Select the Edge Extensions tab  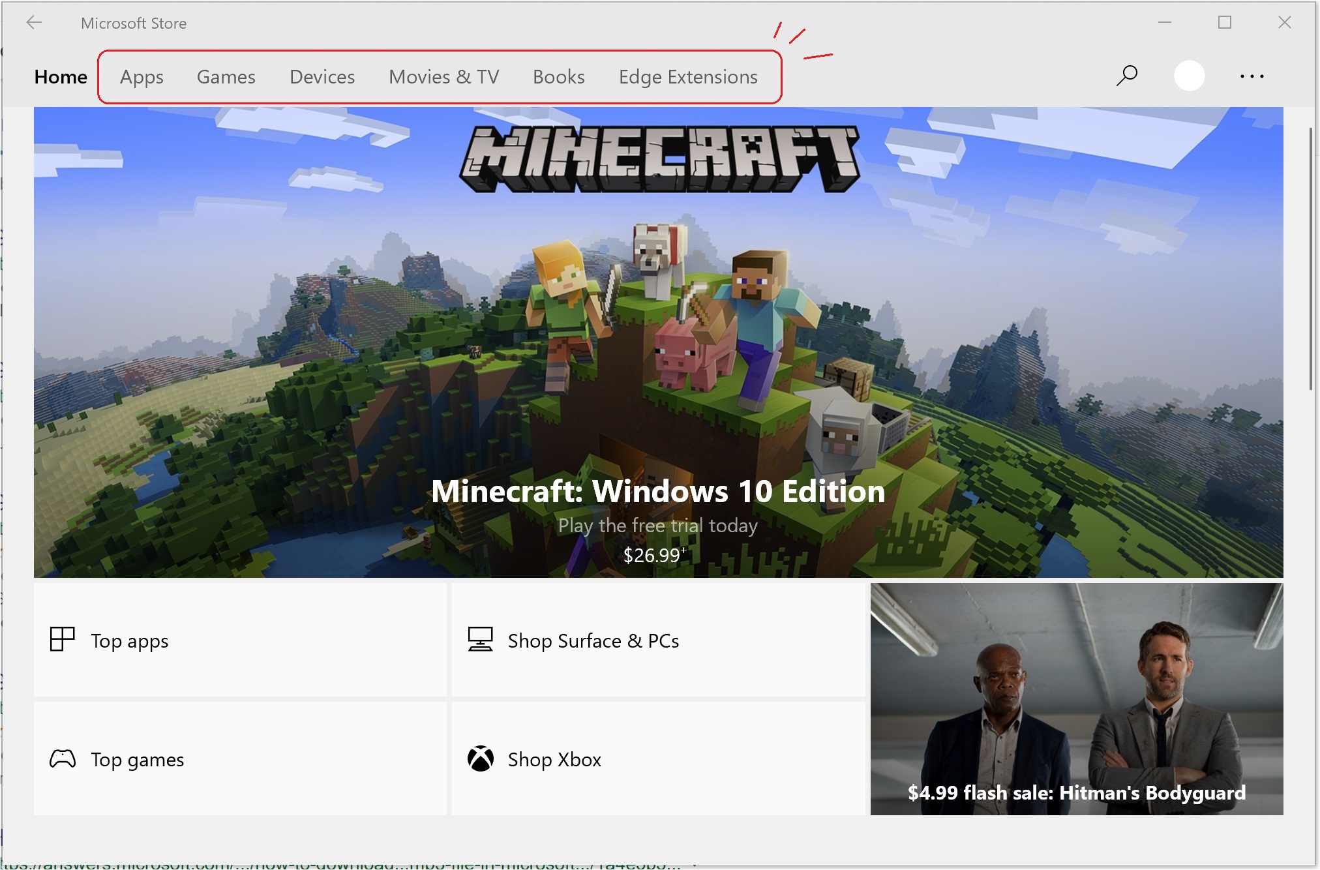(687, 76)
